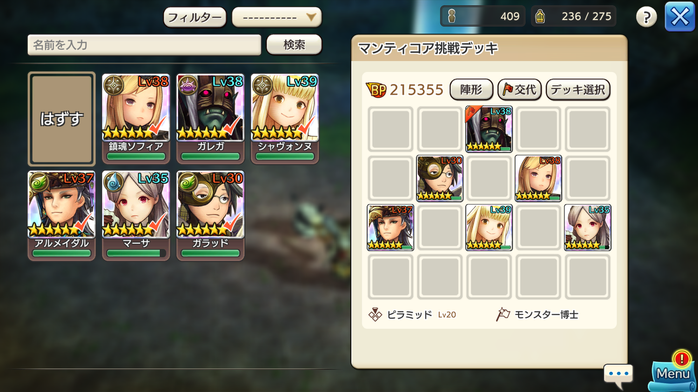
Task: Uncheck the ガレガ character card
Action: click(x=210, y=118)
